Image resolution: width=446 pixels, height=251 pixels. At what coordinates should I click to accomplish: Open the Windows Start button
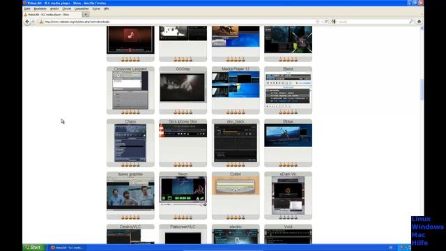tap(34, 248)
